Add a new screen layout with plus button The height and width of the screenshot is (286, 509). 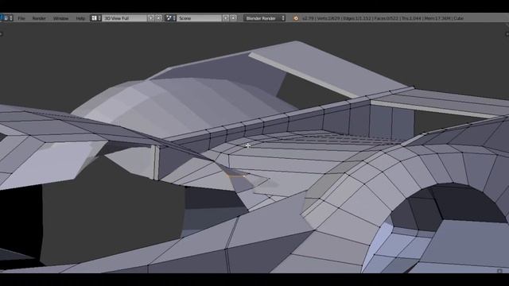(x=151, y=18)
